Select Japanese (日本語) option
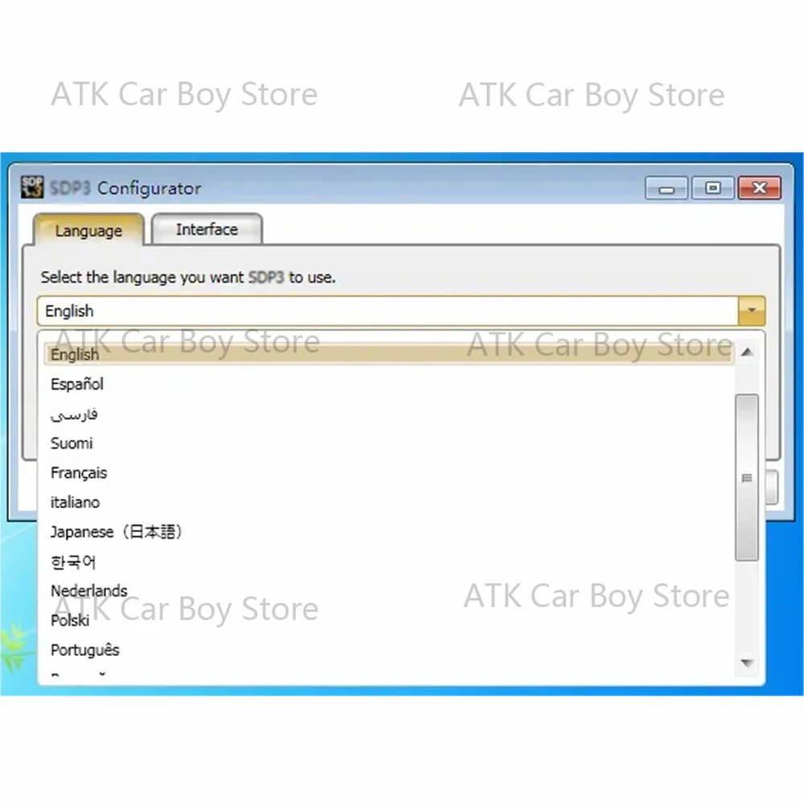804x804 pixels. (x=388, y=531)
